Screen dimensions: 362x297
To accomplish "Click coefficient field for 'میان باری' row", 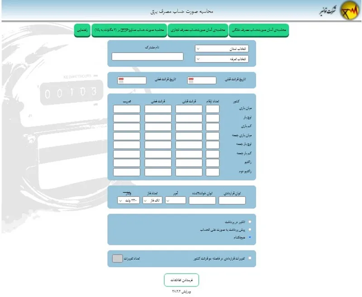I will point(127,109).
